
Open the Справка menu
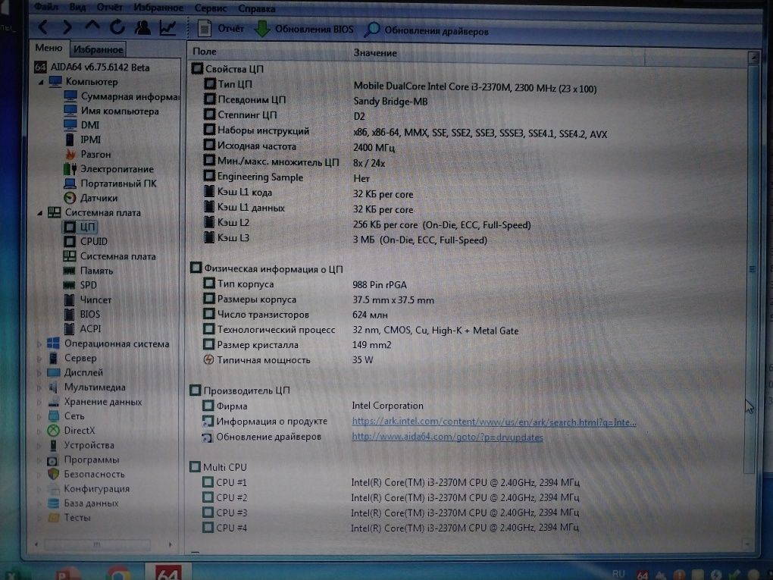256,9
